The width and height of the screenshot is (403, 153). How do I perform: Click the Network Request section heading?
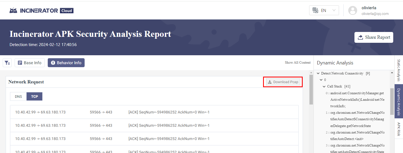26,82
